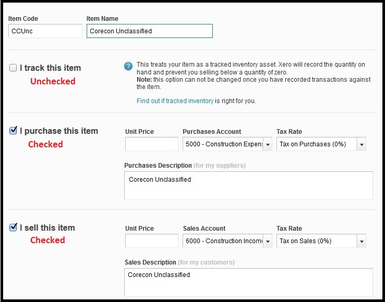Click the 'Purchases Description' label
Screen dimensions: 385x302
tap(158, 166)
